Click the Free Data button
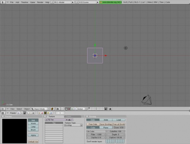This screenshot has width=190, height=144. 93,124
